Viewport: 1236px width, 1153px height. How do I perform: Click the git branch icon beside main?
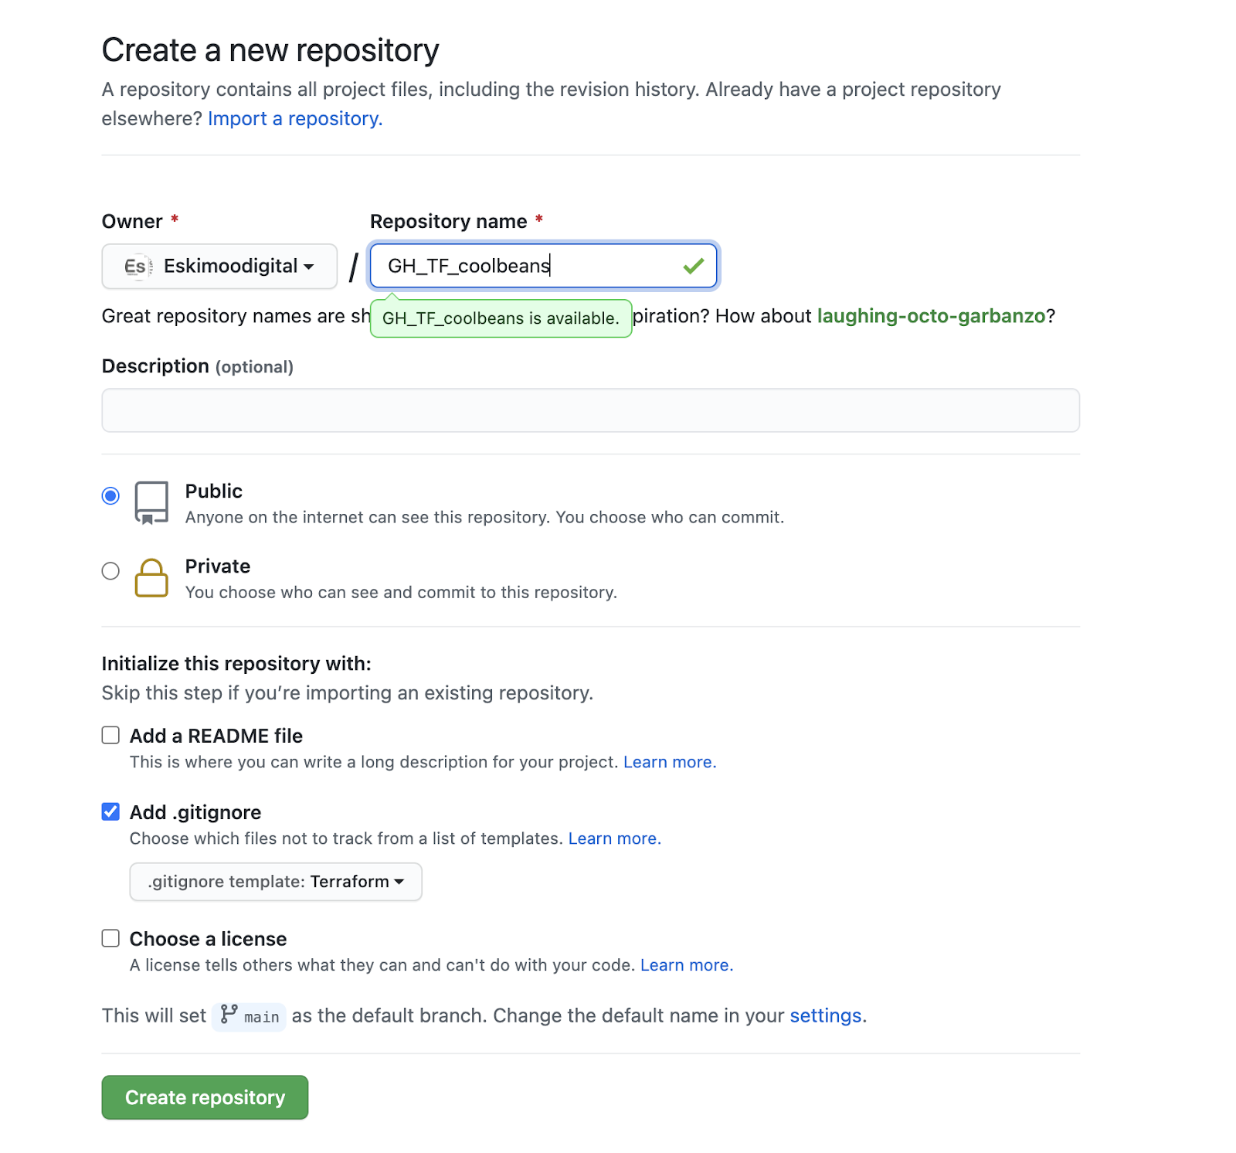(229, 1014)
